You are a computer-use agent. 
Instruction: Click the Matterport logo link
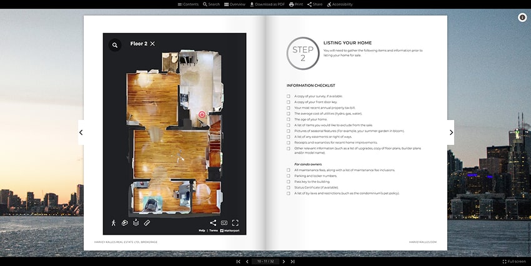230,230
